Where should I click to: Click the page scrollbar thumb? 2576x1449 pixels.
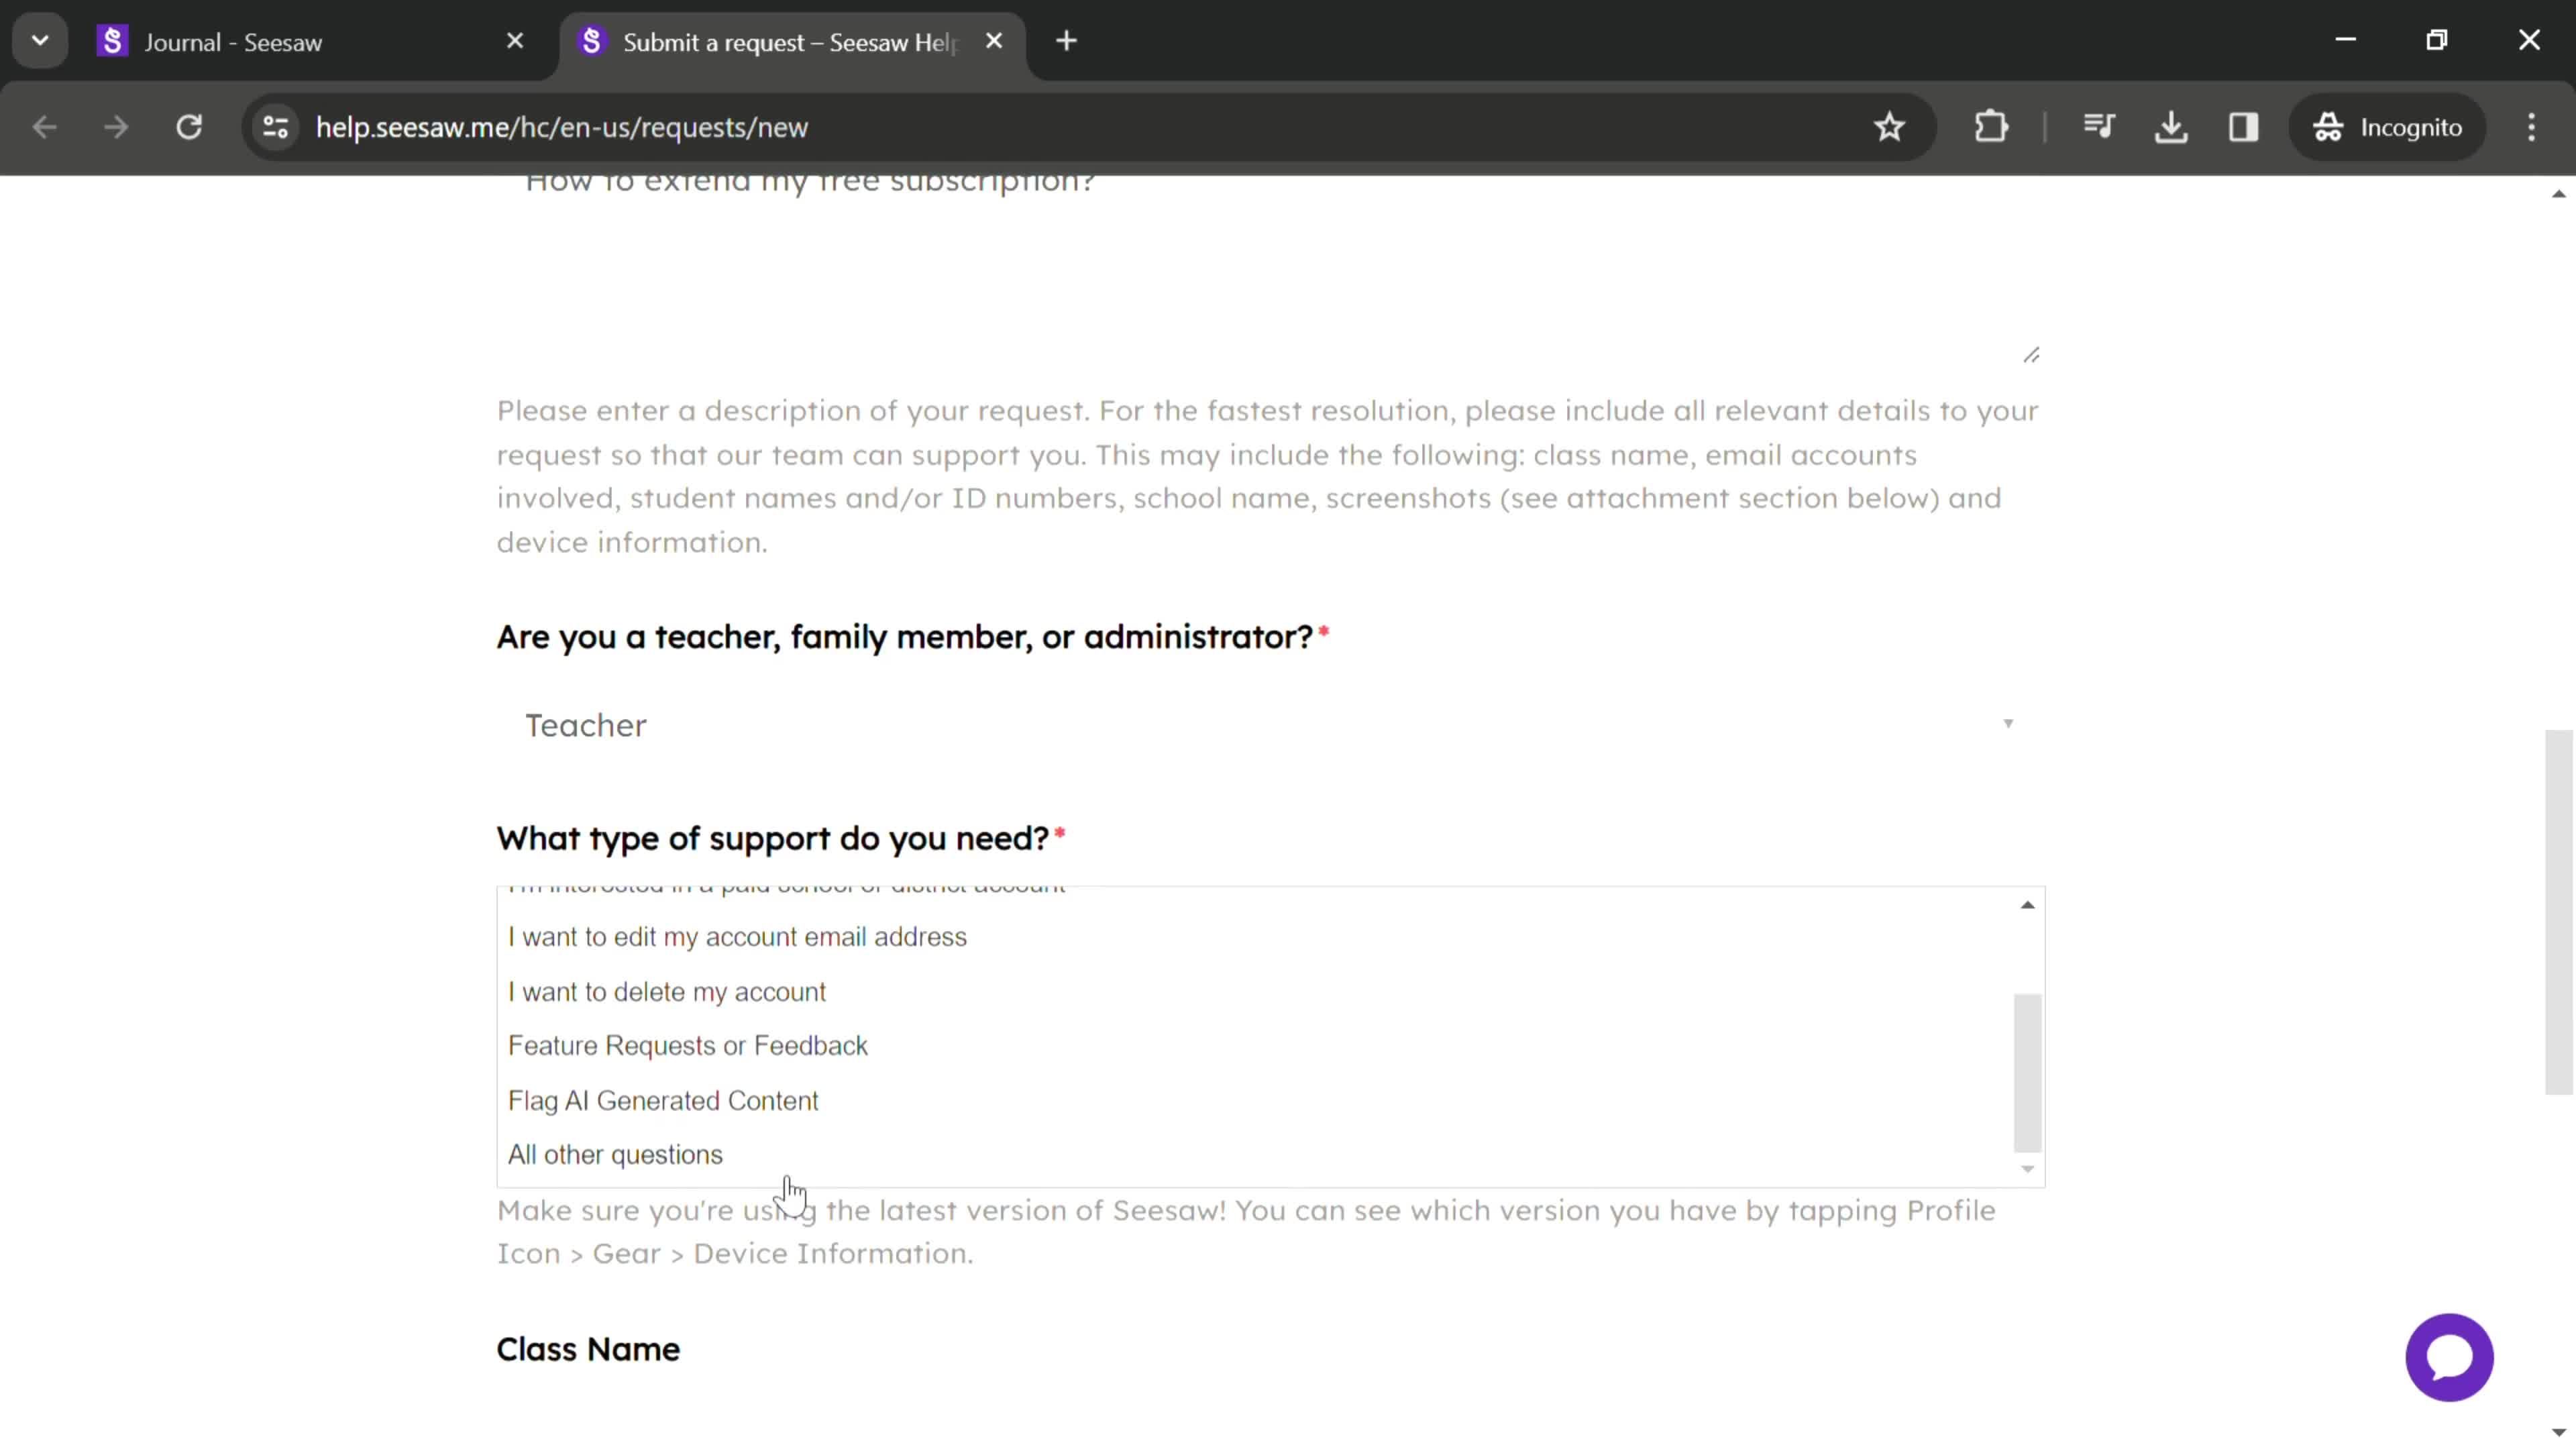pyautogui.click(x=2558, y=912)
